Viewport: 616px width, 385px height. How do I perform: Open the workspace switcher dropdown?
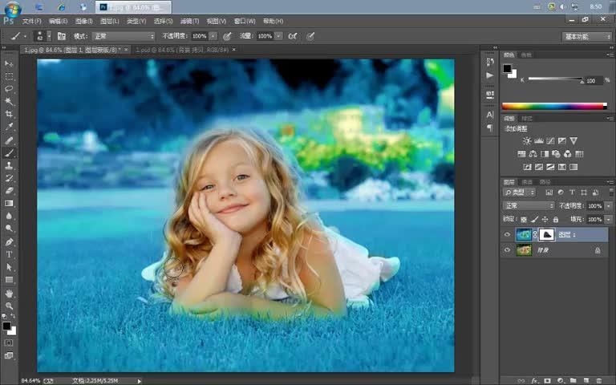click(x=587, y=37)
